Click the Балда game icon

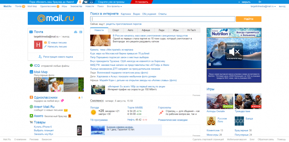click(239, 121)
